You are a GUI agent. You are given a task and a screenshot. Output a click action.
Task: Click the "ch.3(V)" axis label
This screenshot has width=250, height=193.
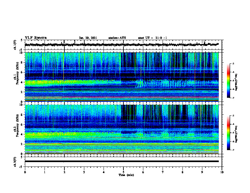15,162
